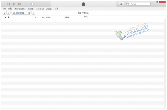Maximize the iTunes window
Image resolution: width=167 pixels, height=110 pixels.
(157, 2)
